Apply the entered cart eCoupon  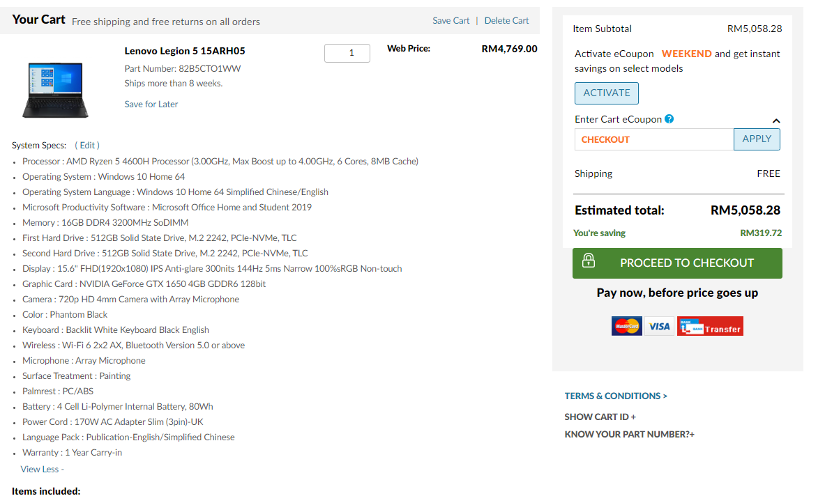757,139
